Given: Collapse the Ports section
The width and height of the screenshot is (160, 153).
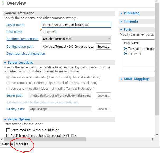Looking at the screenshot, I should [121, 30].
